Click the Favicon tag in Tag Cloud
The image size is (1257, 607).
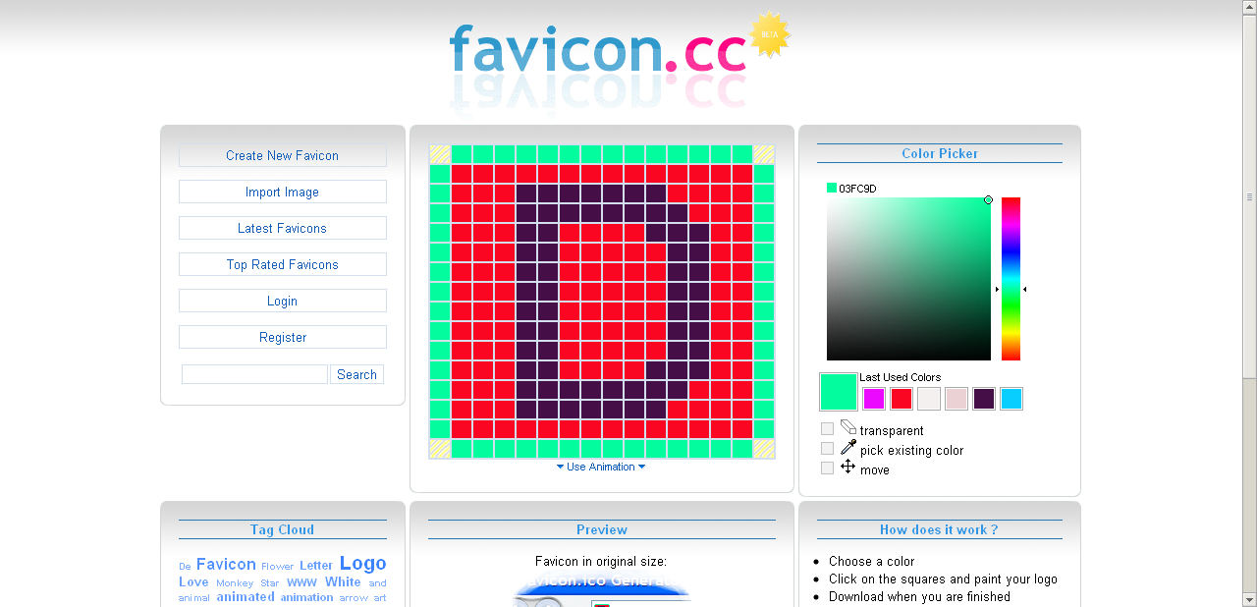tap(226, 564)
